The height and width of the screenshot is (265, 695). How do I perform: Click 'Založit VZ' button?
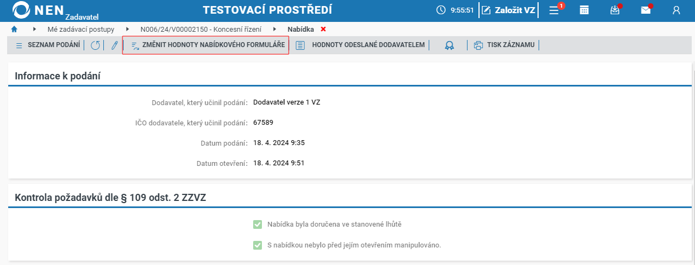pos(509,10)
